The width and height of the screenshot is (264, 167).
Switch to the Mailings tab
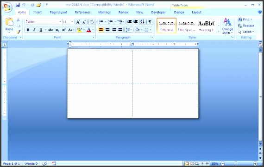104,13
